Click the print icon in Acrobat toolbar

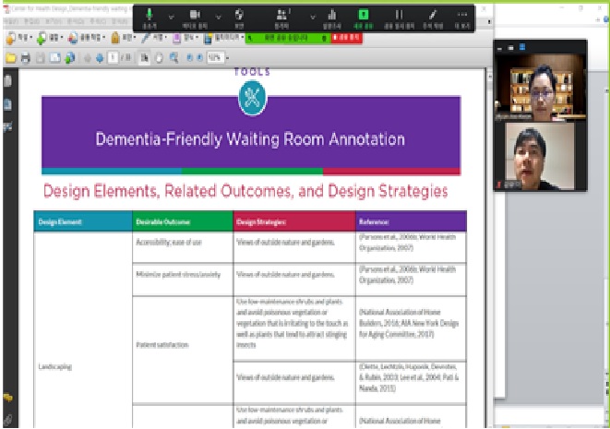tap(26, 59)
